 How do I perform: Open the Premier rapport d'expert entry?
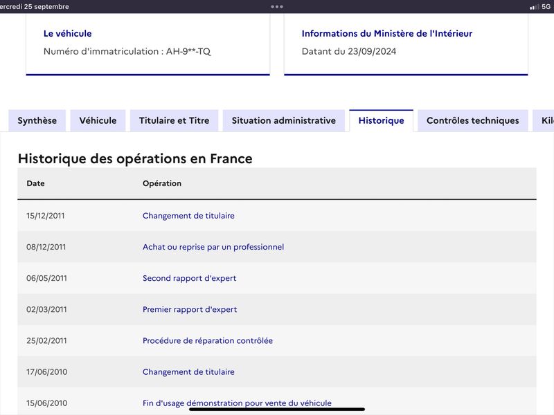pyautogui.click(x=190, y=309)
